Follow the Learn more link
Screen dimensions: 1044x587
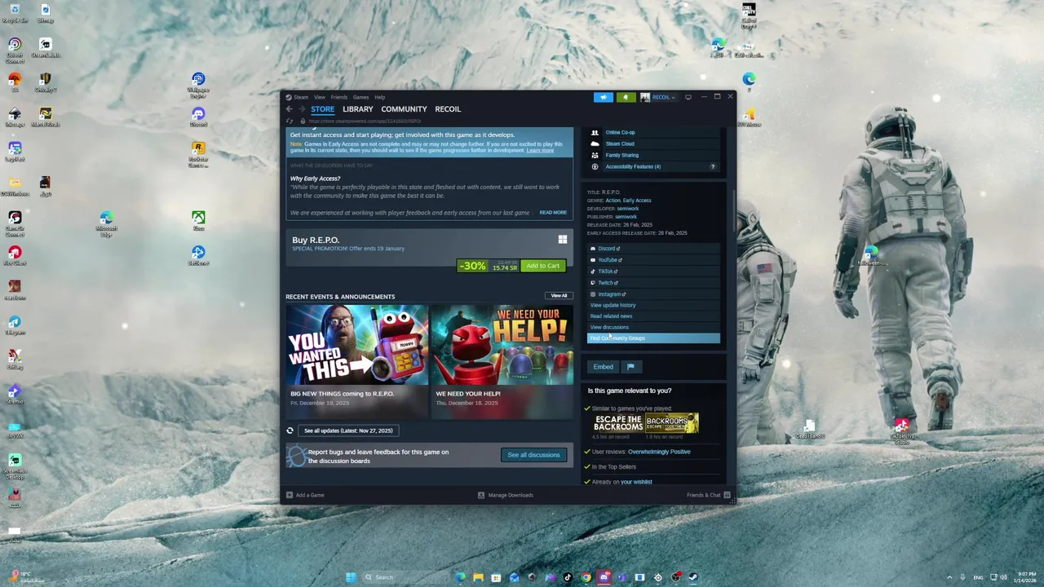click(x=540, y=150)
